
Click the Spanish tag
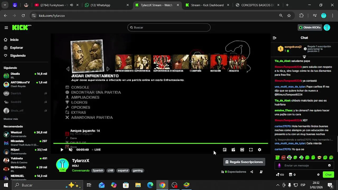pyautogui.click(x=98, y=170)
